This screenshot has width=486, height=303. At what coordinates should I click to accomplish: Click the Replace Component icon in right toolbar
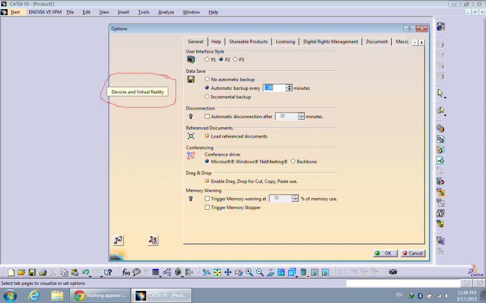[440, 181]
